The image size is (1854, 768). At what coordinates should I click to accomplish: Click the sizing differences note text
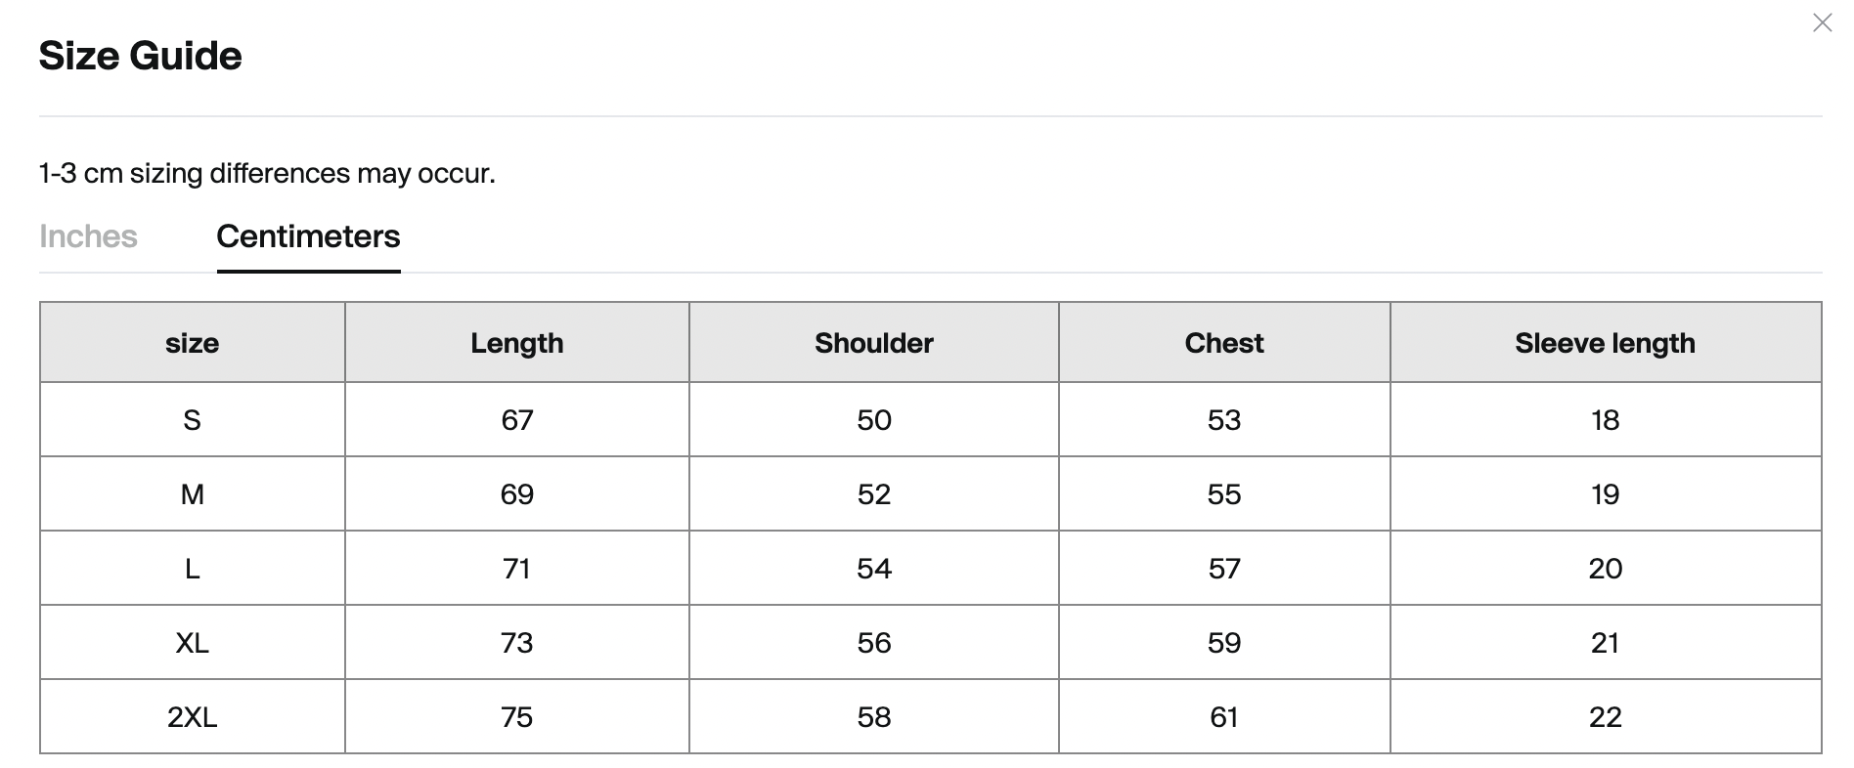tap(267, 174)
